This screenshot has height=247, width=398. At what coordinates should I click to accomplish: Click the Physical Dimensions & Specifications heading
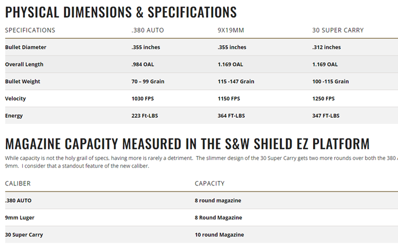[120, 12]
